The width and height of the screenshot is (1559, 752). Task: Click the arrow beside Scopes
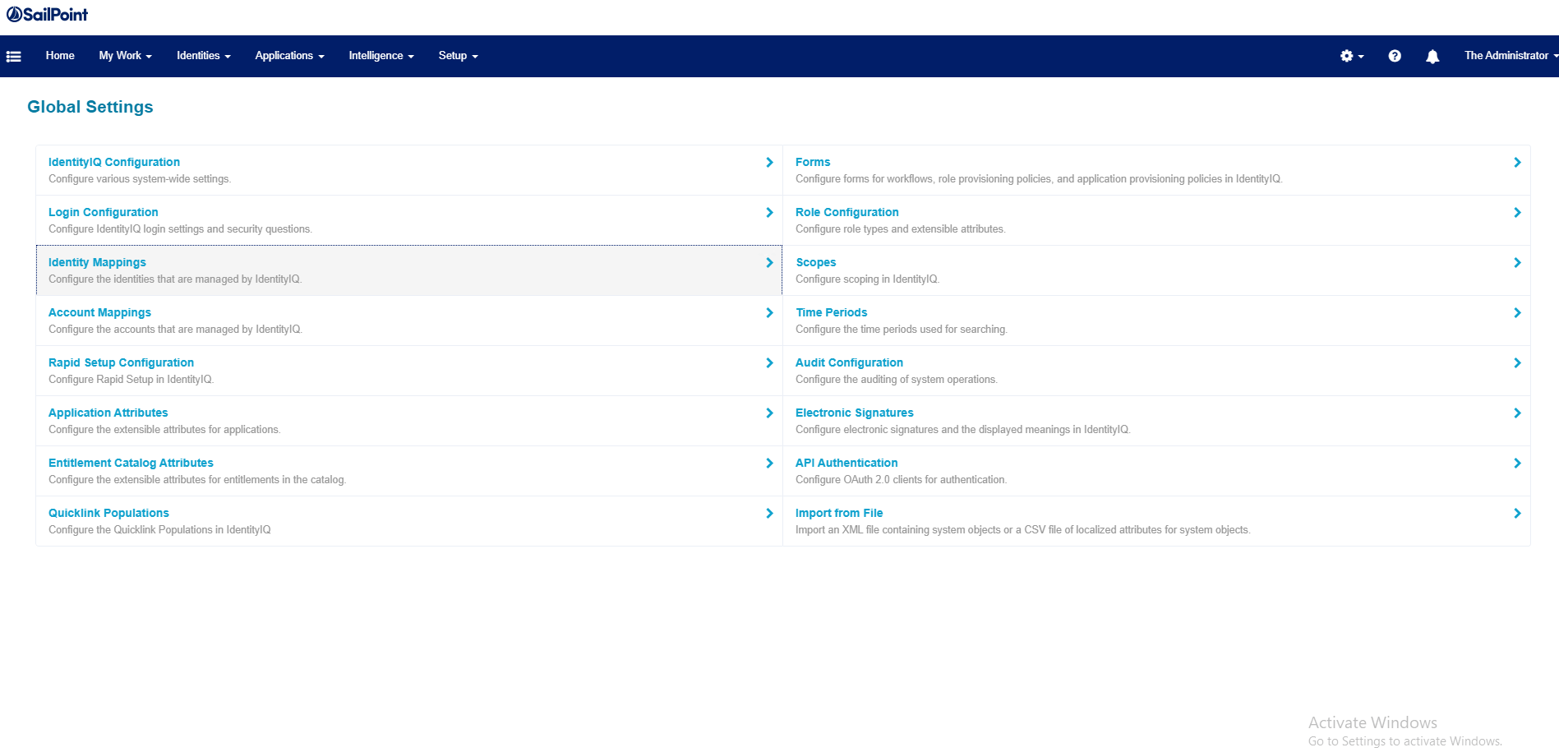tap(1517, 263)
